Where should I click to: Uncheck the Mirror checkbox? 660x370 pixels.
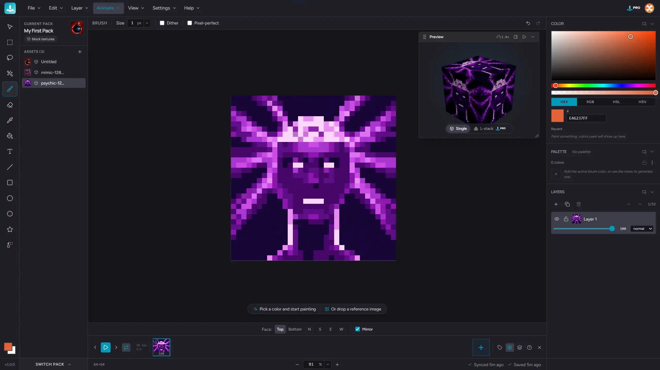[x=357, y=329]
